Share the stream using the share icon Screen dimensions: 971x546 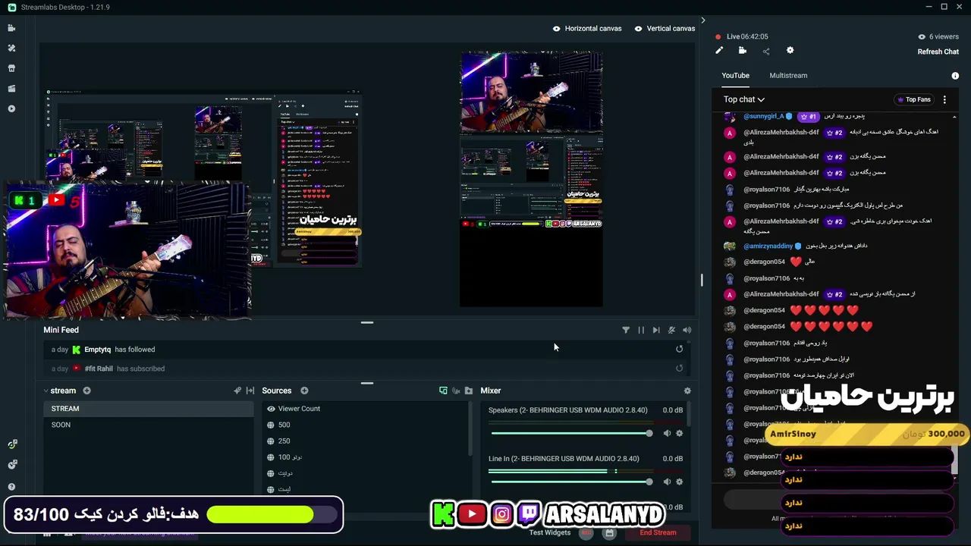pyautogui.click(x=766, y=51)
